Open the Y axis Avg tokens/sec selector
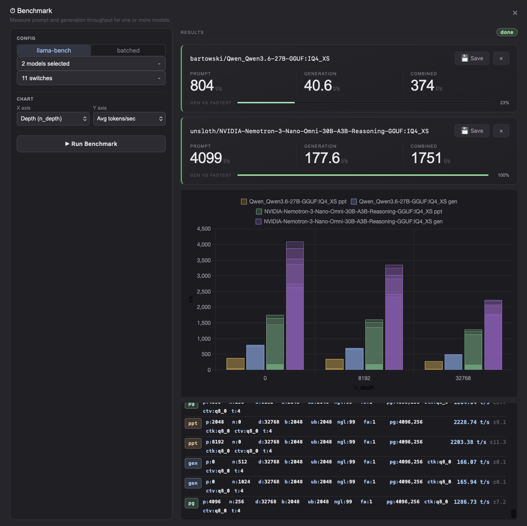Screen dimensions: 527x526 point(129,119)
